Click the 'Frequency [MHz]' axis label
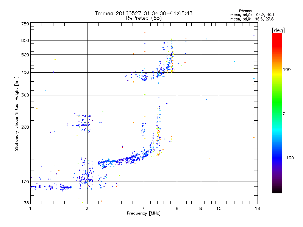The height and width of the screenshot is (227, 303). [144, 213]
